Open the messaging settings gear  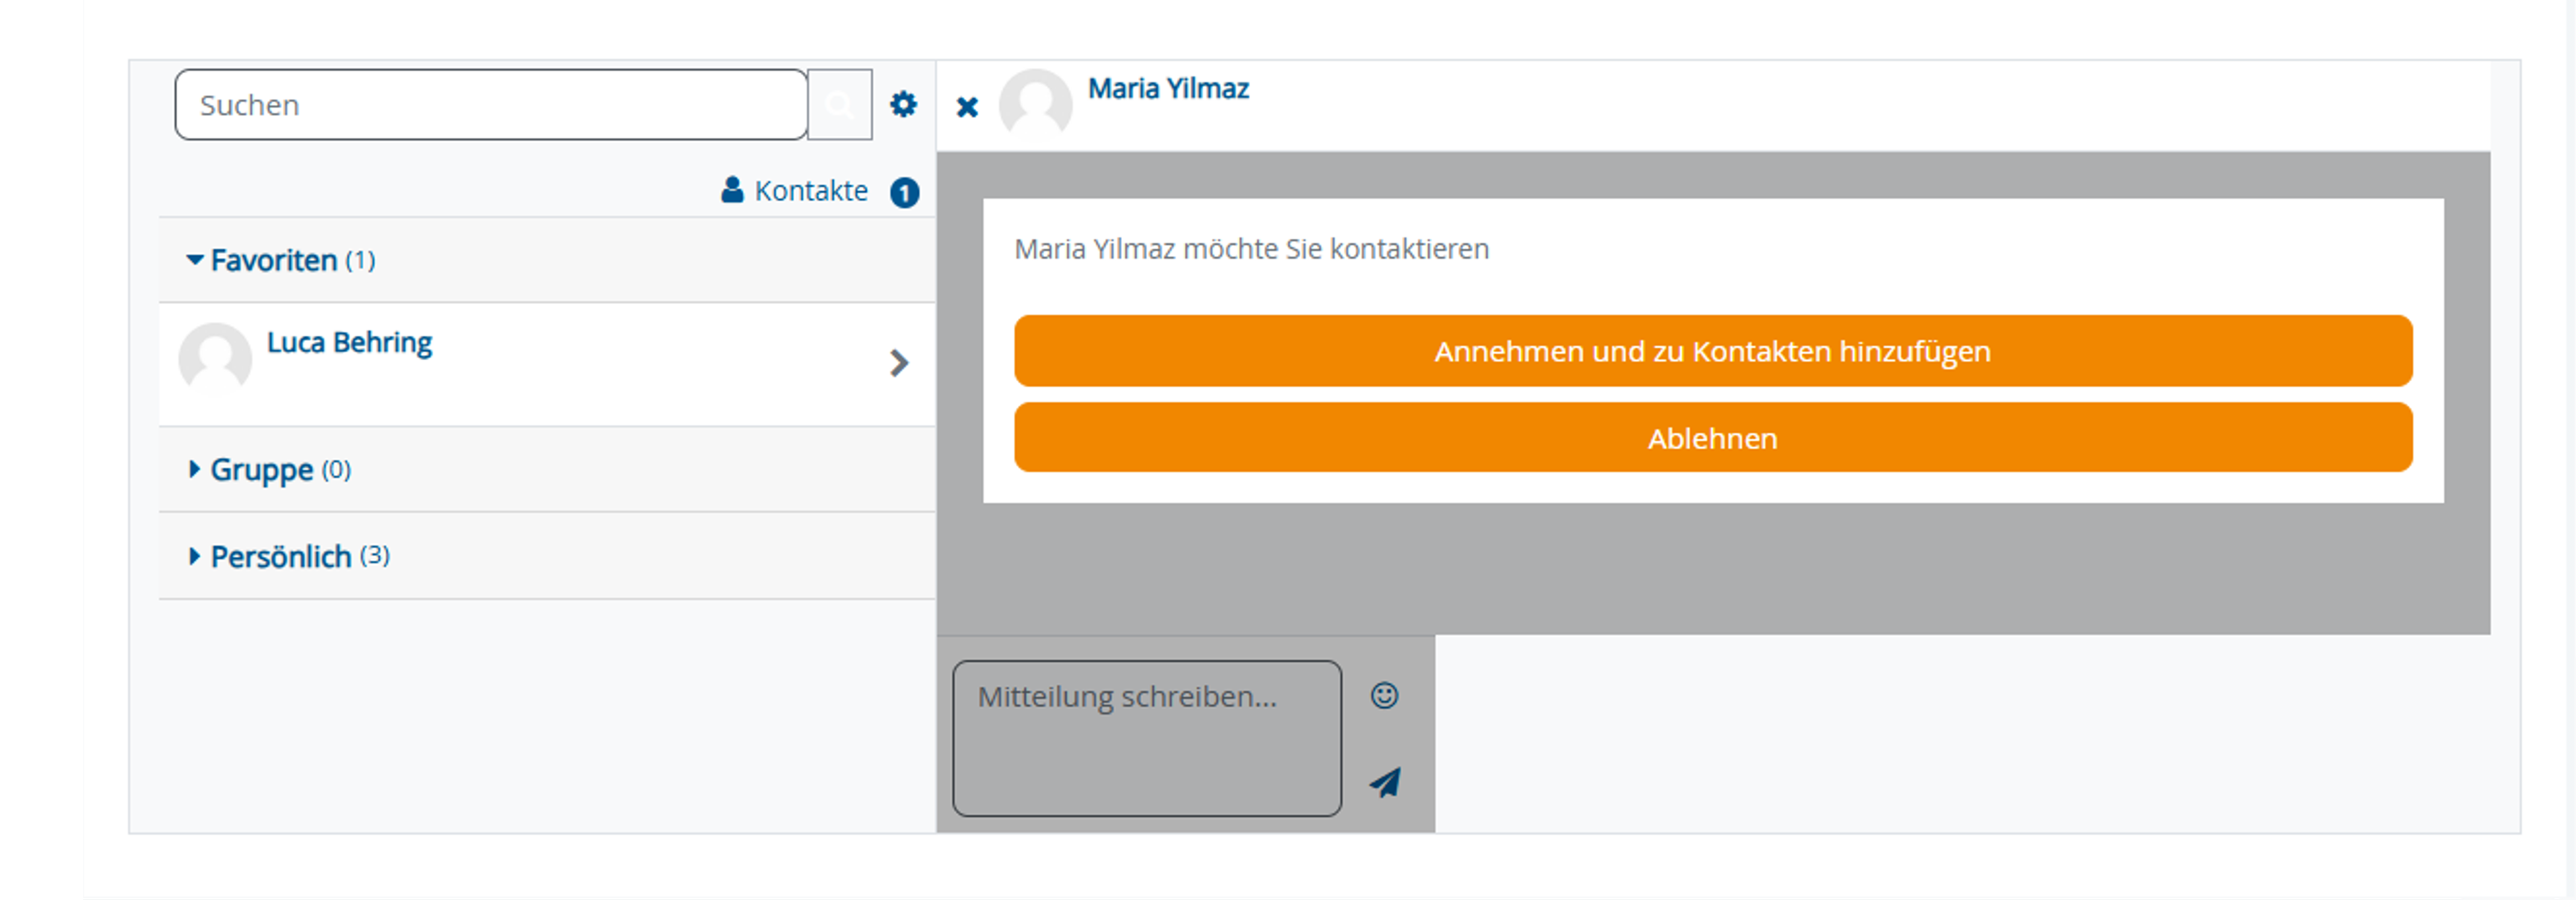click(903, 104)
